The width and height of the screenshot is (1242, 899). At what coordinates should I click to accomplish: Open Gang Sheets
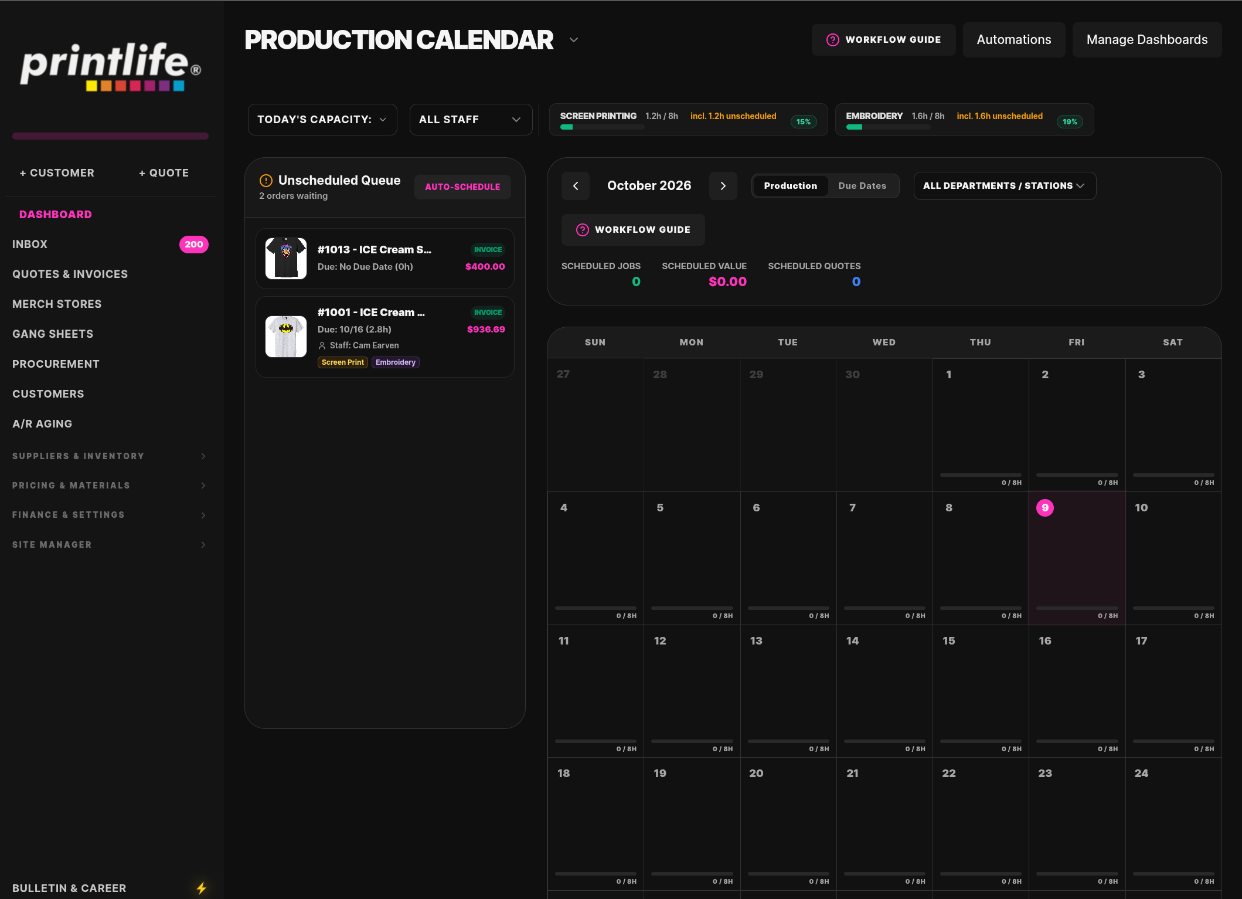tap(53, 334)
